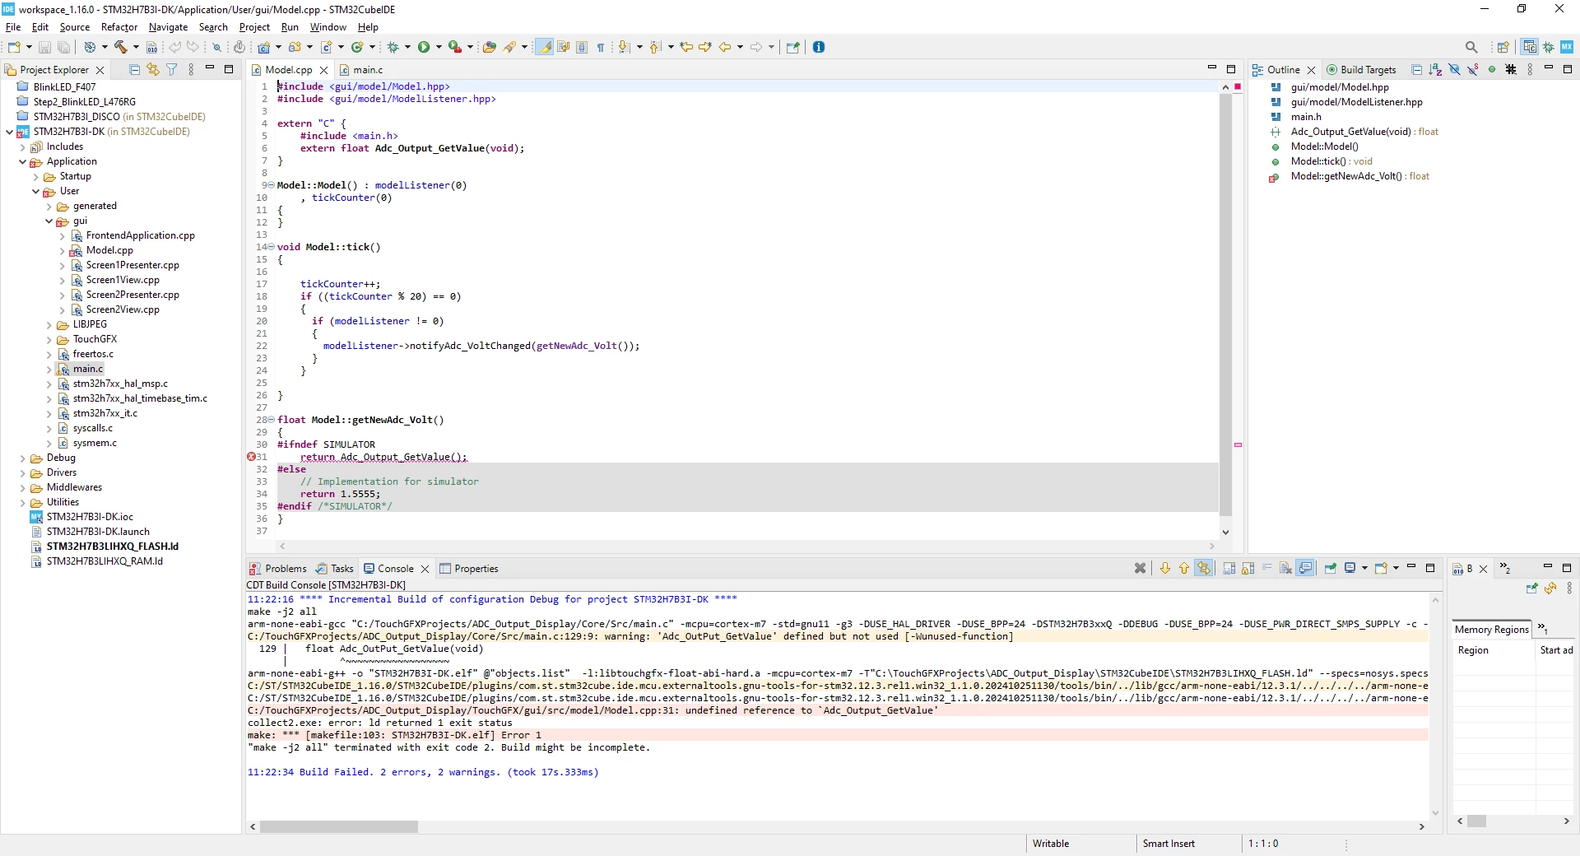
Task: Collapse the Application folder
Action: [x=23, y=162]
